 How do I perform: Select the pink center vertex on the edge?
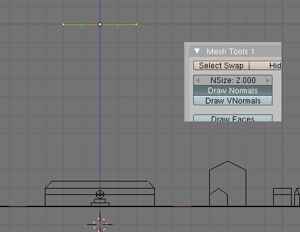pos(100,24)
